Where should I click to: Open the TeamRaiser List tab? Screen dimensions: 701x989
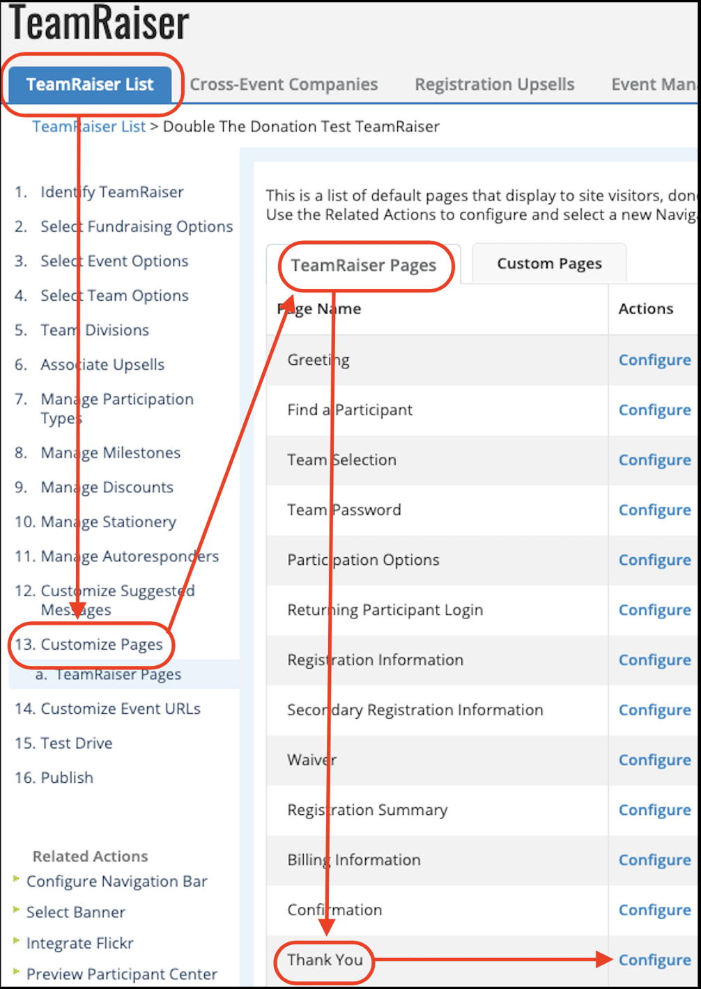pos(90,85)
